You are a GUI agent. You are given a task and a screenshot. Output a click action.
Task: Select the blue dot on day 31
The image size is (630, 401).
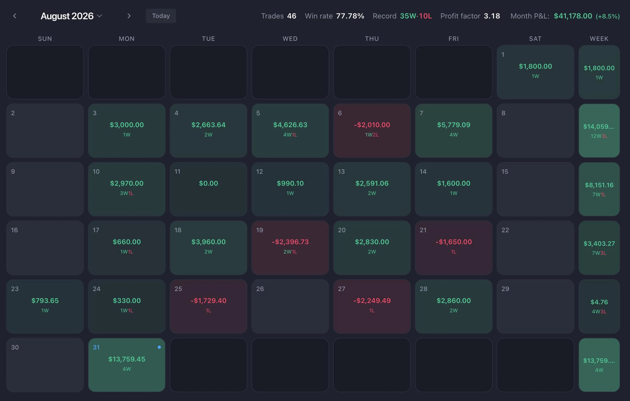click(159, 347)
